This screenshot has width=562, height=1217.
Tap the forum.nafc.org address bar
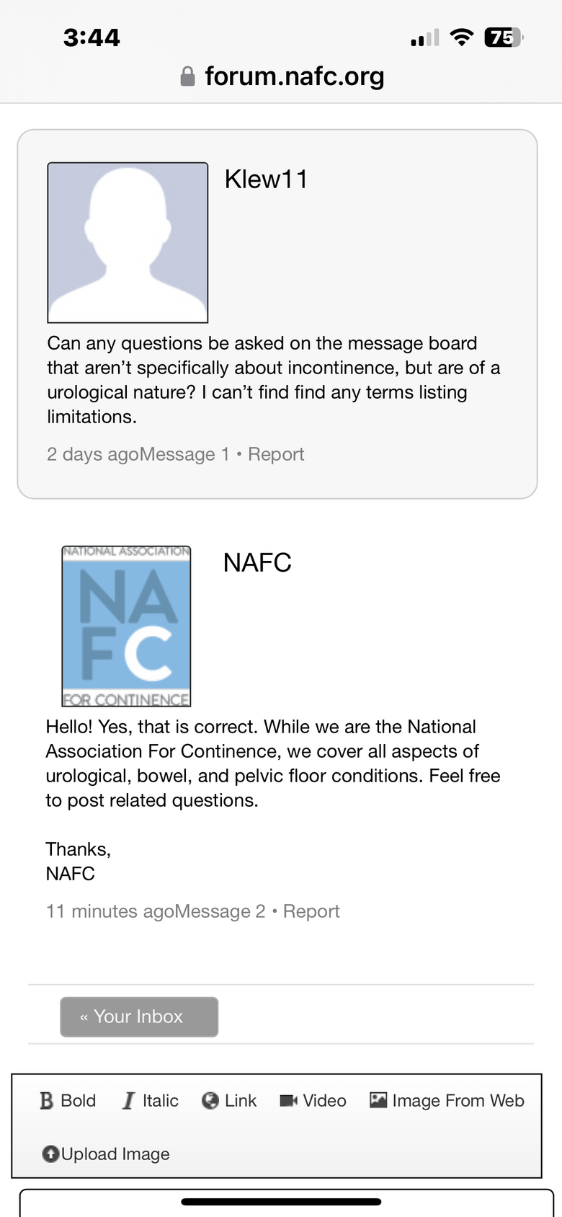tap(294, 76)
